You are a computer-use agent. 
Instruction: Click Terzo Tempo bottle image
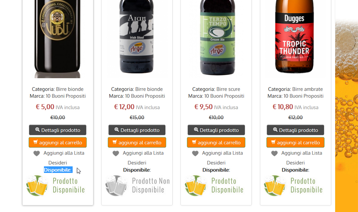point(217,37)
